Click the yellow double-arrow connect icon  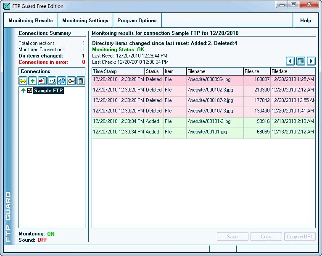23,81
